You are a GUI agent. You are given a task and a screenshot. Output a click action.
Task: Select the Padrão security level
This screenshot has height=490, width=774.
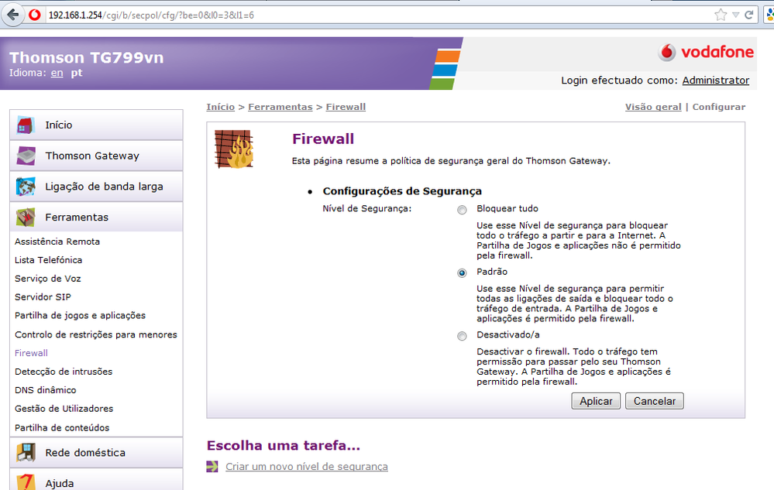[463, 272]
